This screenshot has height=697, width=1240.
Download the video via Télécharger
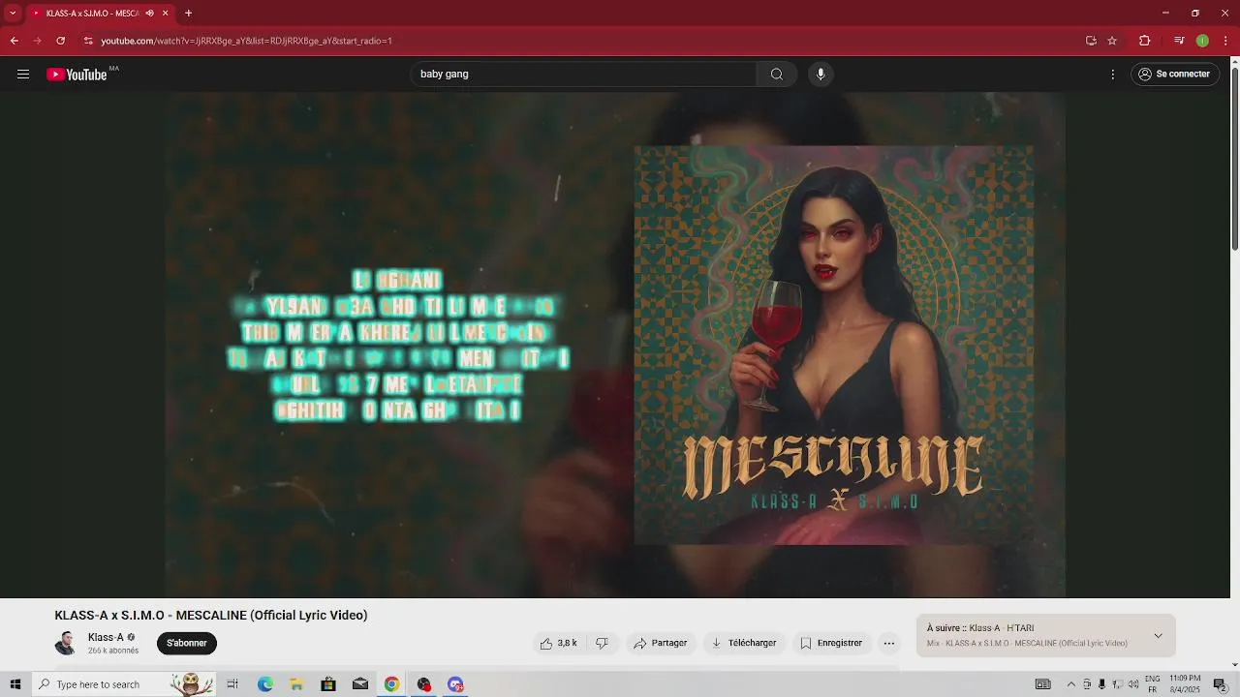click(744, 643)
